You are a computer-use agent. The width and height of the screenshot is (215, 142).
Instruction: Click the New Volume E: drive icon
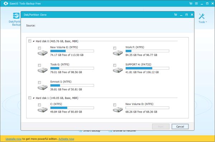[43, 53]
